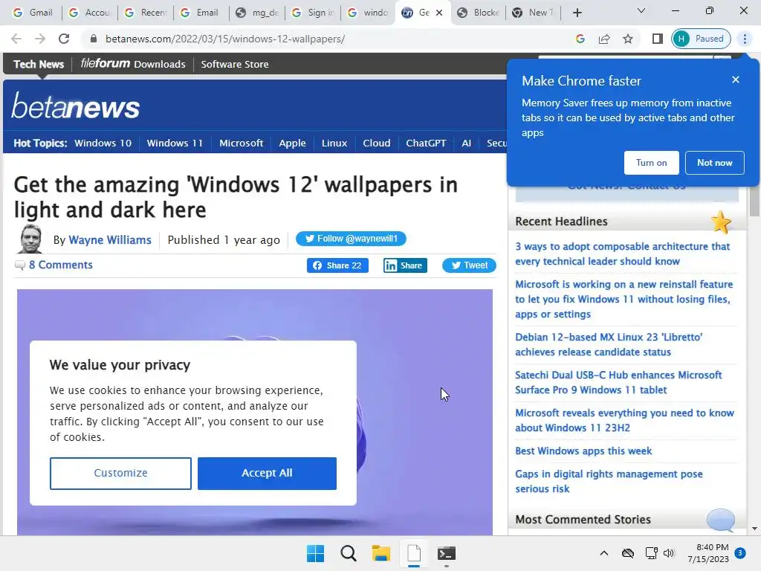Viewport: 761px width, 571px height.
Task: Follow @waynewill1 on Twitter
Action: 351,239
